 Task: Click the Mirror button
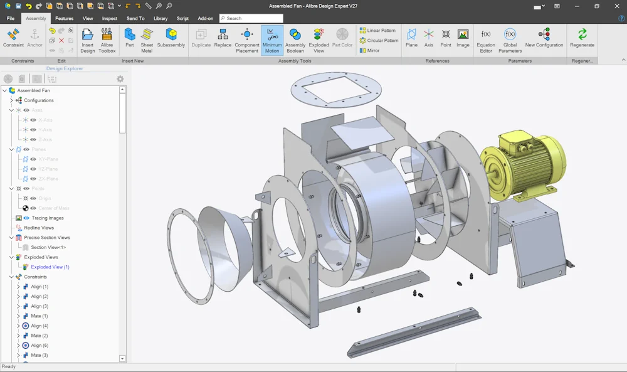point(369,50)
